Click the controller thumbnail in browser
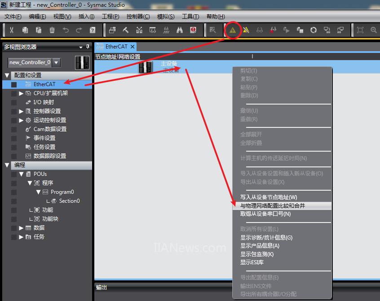The height and width of the screenshot is (301, 380). point(82,62)
